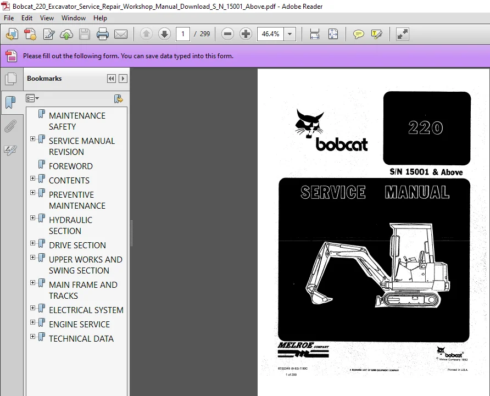This screenshot has width=490, height=396.
Task: Click the Sign or edit document icon
Action: [49, 34]
